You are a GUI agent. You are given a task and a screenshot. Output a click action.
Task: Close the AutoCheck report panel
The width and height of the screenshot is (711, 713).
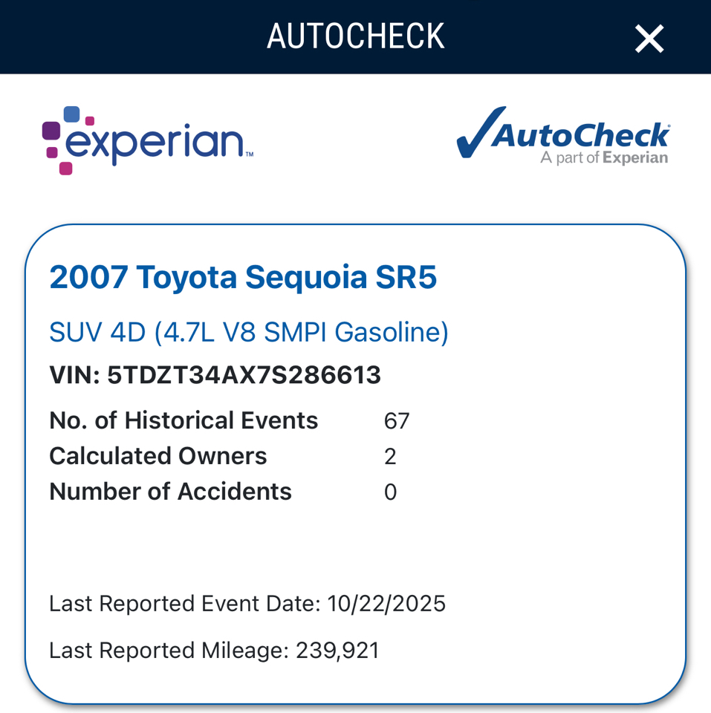[x=649, y=39]
